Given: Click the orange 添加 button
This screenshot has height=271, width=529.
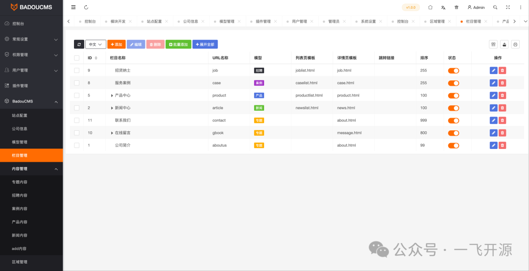Looking at the screenshot, I should (117, 44).
